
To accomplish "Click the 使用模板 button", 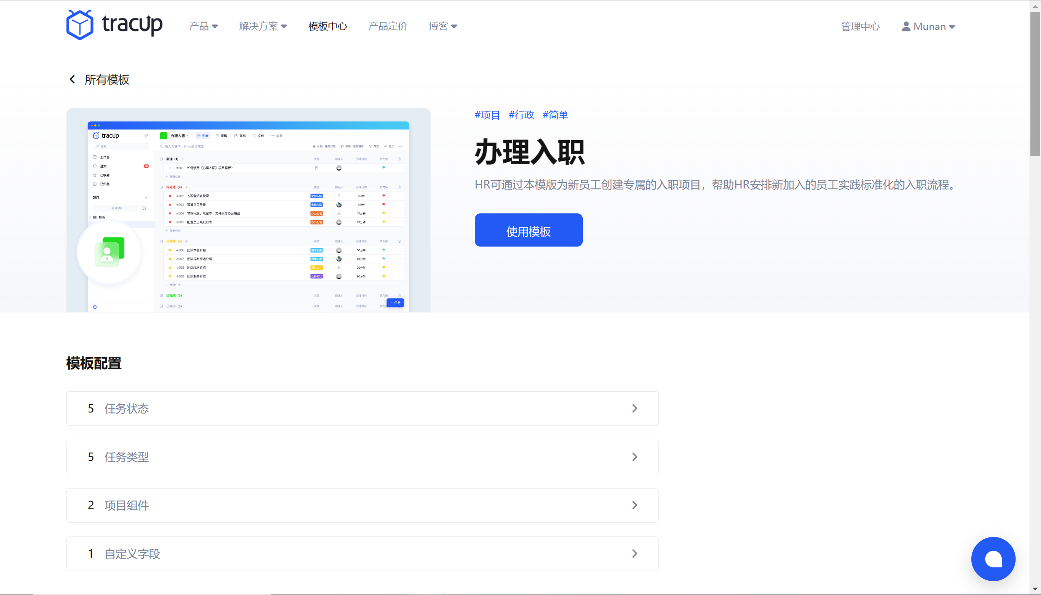I will click(x=528, y=230).
